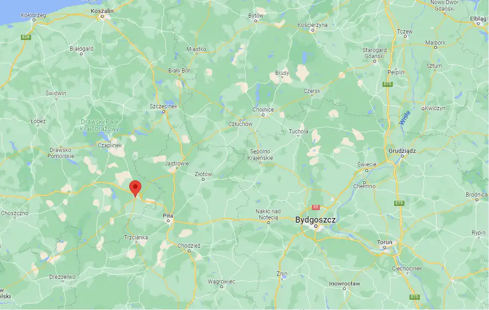Click the red location pin marker
The width and height of the screenshot is (489, 310).
135,188
